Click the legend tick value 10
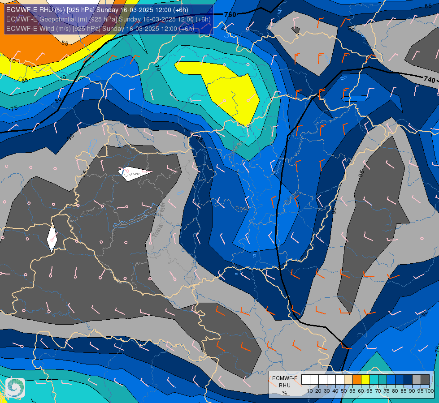The width and height of the screenshot is (439, 403). tap(310, 391)
